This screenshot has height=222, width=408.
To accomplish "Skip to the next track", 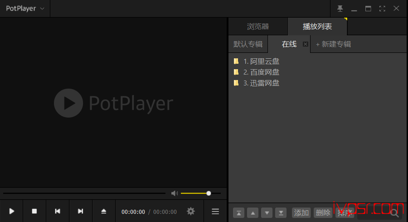I will coord(80,211).
